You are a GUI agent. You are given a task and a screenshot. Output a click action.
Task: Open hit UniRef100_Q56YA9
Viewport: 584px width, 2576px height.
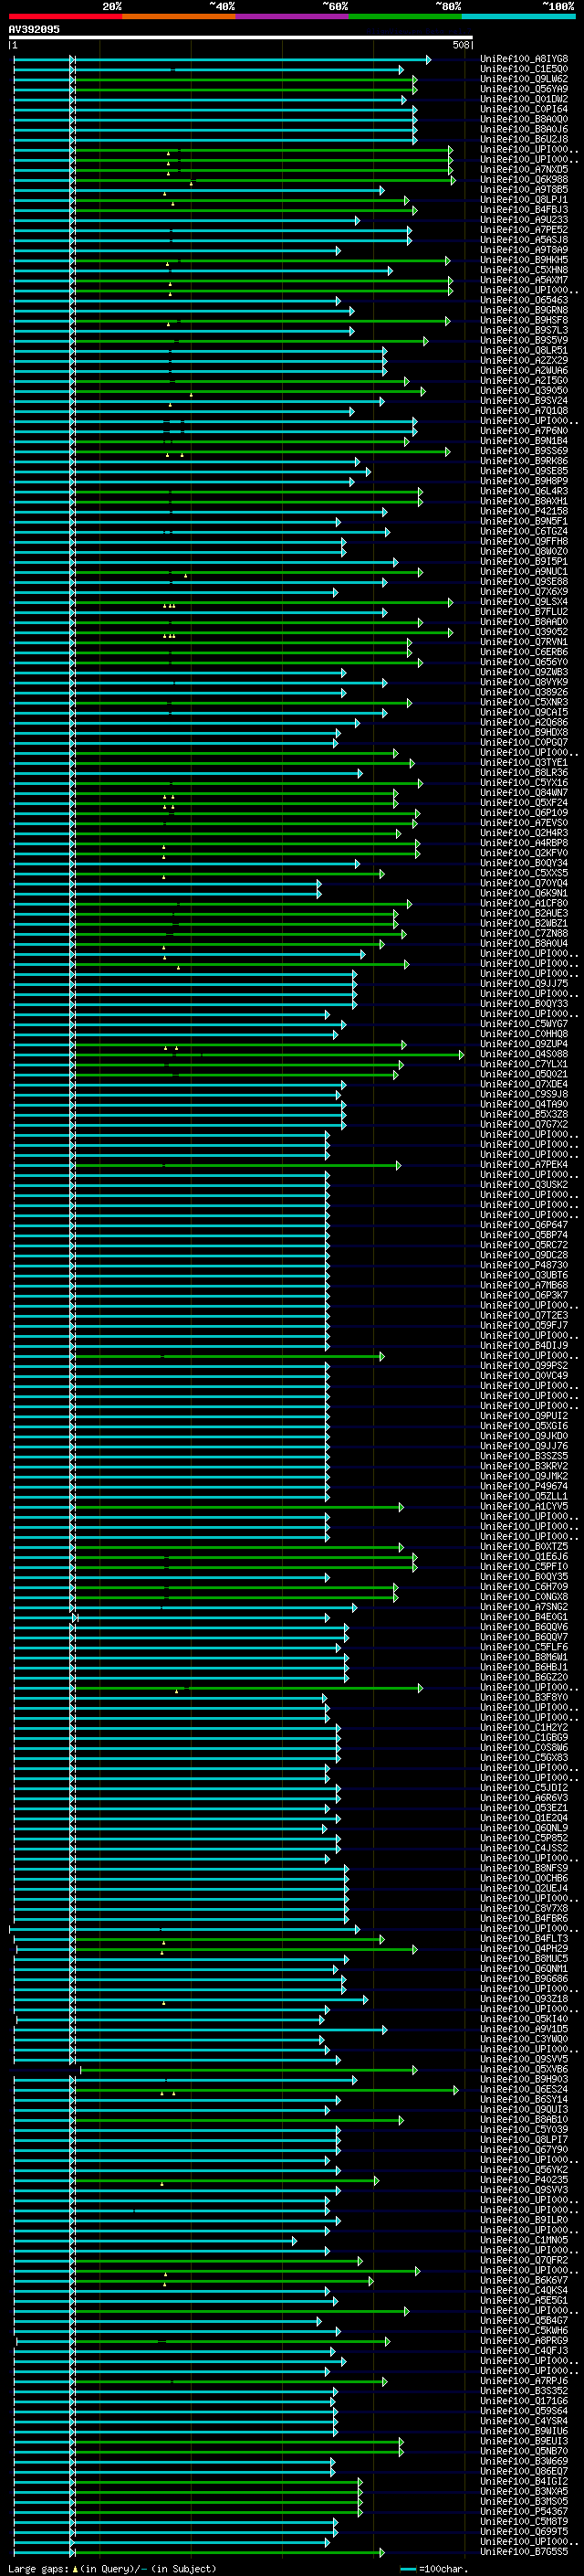click(x=524, y=89)
